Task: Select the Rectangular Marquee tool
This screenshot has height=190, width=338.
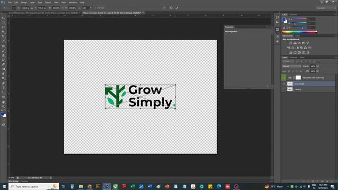Action: [3, 23]
